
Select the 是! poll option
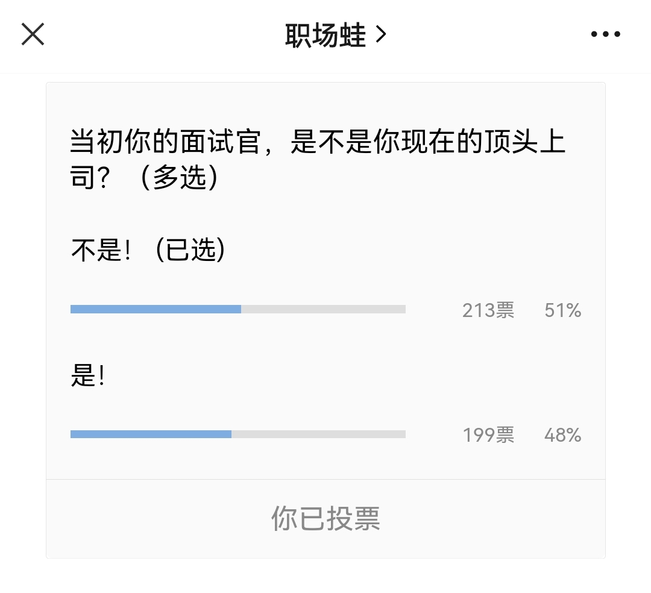click(x=87, y=375)
